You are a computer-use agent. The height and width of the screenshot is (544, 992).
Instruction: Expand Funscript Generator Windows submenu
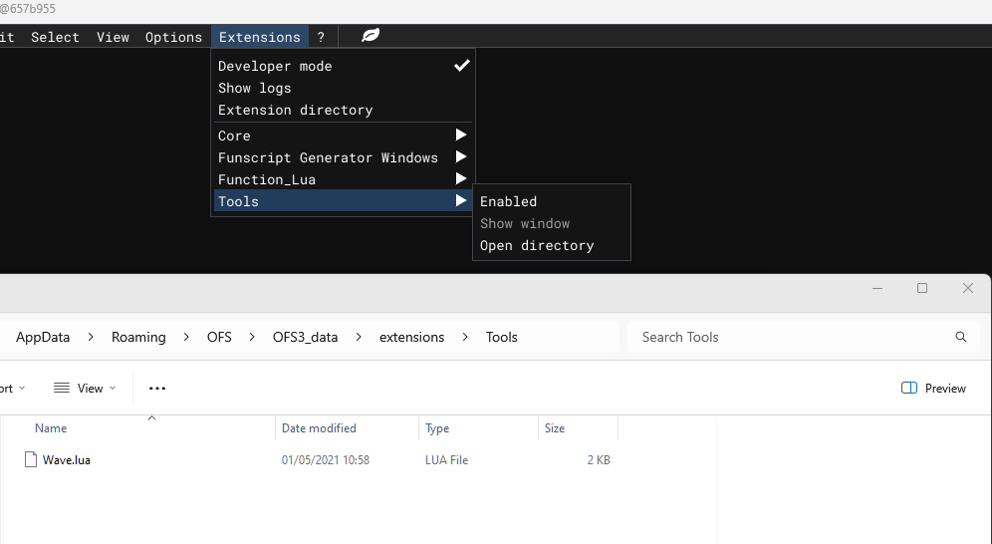[x=343, y=157]
